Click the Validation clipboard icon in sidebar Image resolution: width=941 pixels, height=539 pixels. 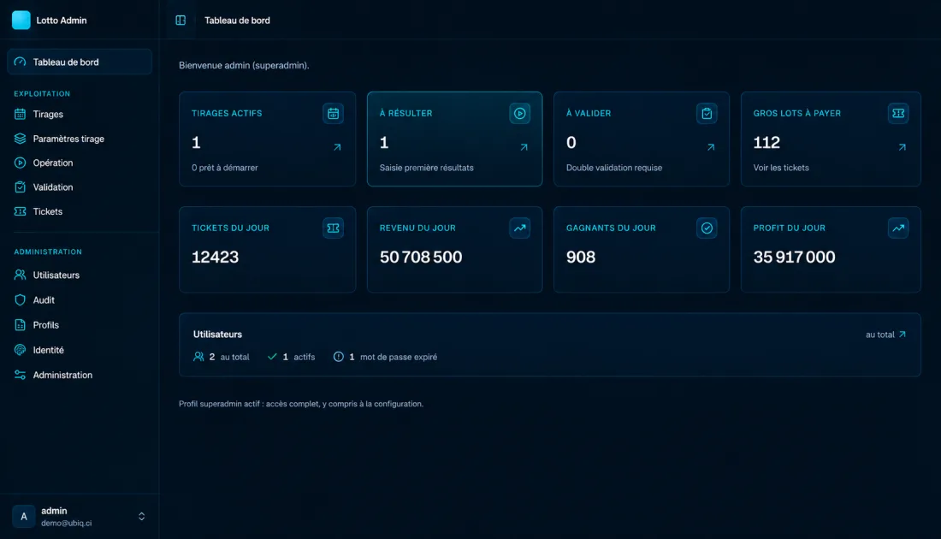tap(20, 187)
